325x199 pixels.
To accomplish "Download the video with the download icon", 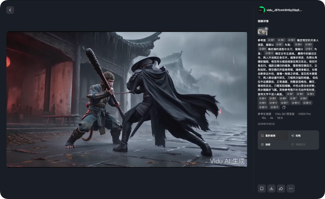I will 271,188.
